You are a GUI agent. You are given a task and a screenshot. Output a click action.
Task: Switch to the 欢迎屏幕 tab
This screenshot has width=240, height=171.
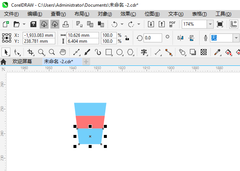click(22, 62)
